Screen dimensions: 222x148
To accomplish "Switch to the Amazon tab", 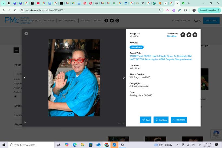I will click(x=9, y=3).
